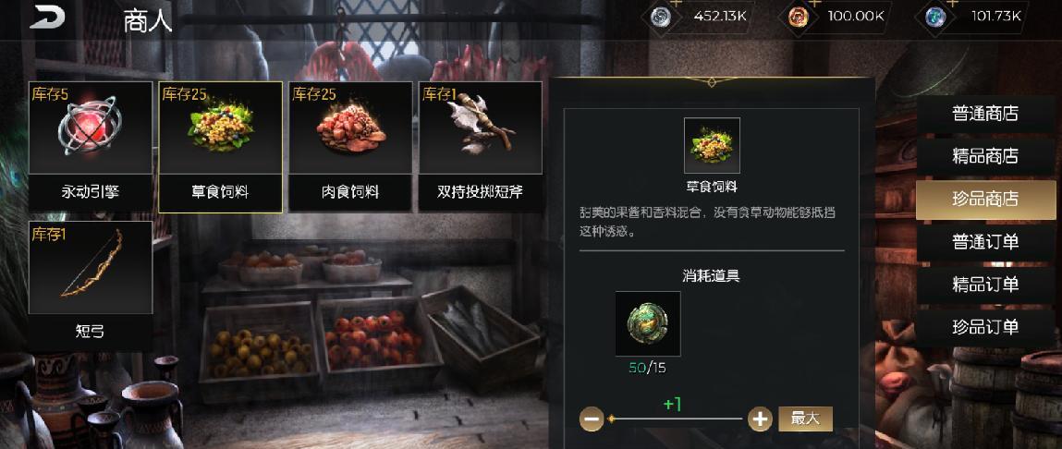Open the 普通商店 tab
This screenshot has width=1062, height=449.
(x=985, y=114)
